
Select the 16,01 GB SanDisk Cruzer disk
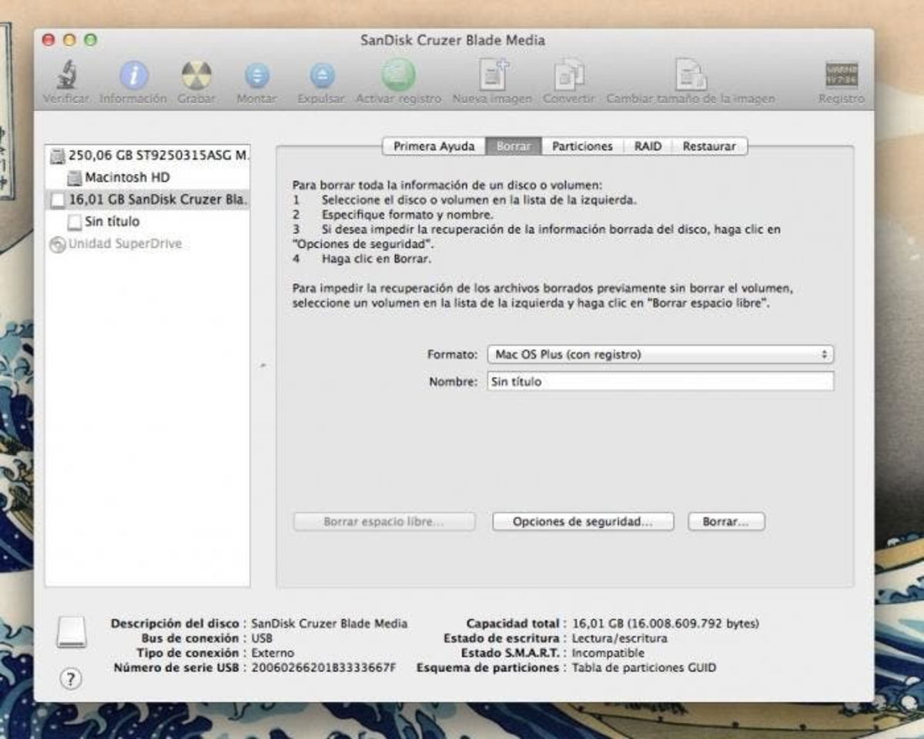click(x=148, y=199)
